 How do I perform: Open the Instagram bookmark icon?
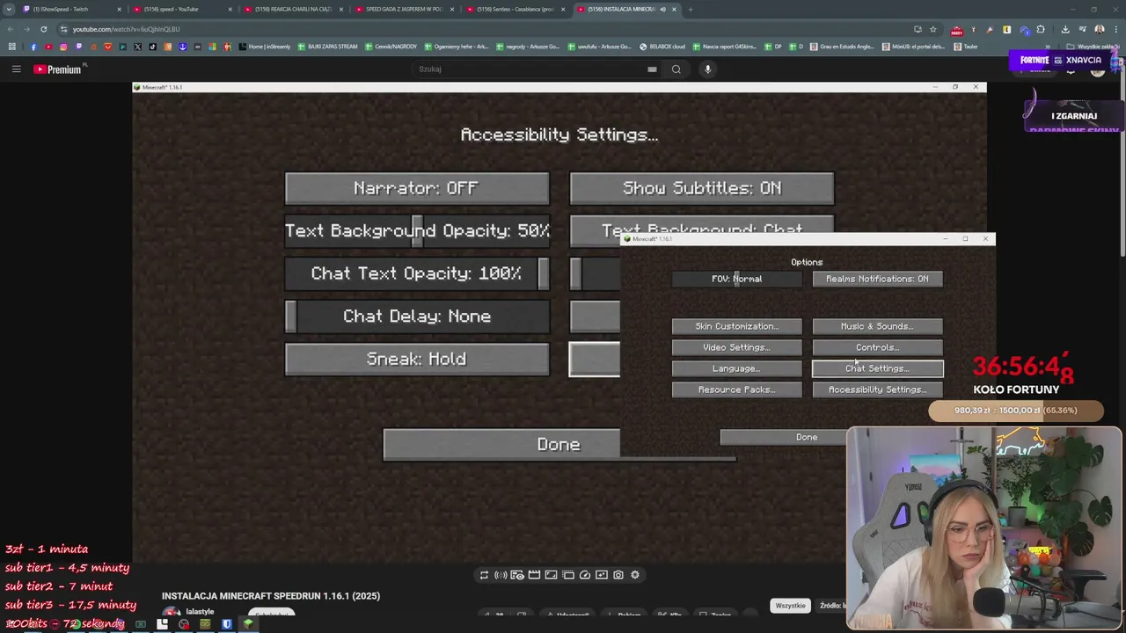(63, 47)
